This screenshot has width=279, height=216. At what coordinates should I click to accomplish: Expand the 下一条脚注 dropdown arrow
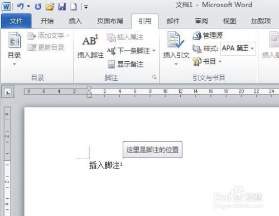pos(154,51)
